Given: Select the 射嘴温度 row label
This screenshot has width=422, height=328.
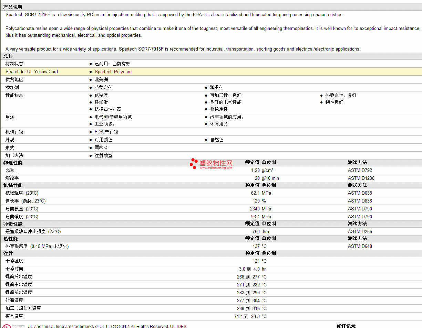Looking at the screenshot, I should coord(14,300).
